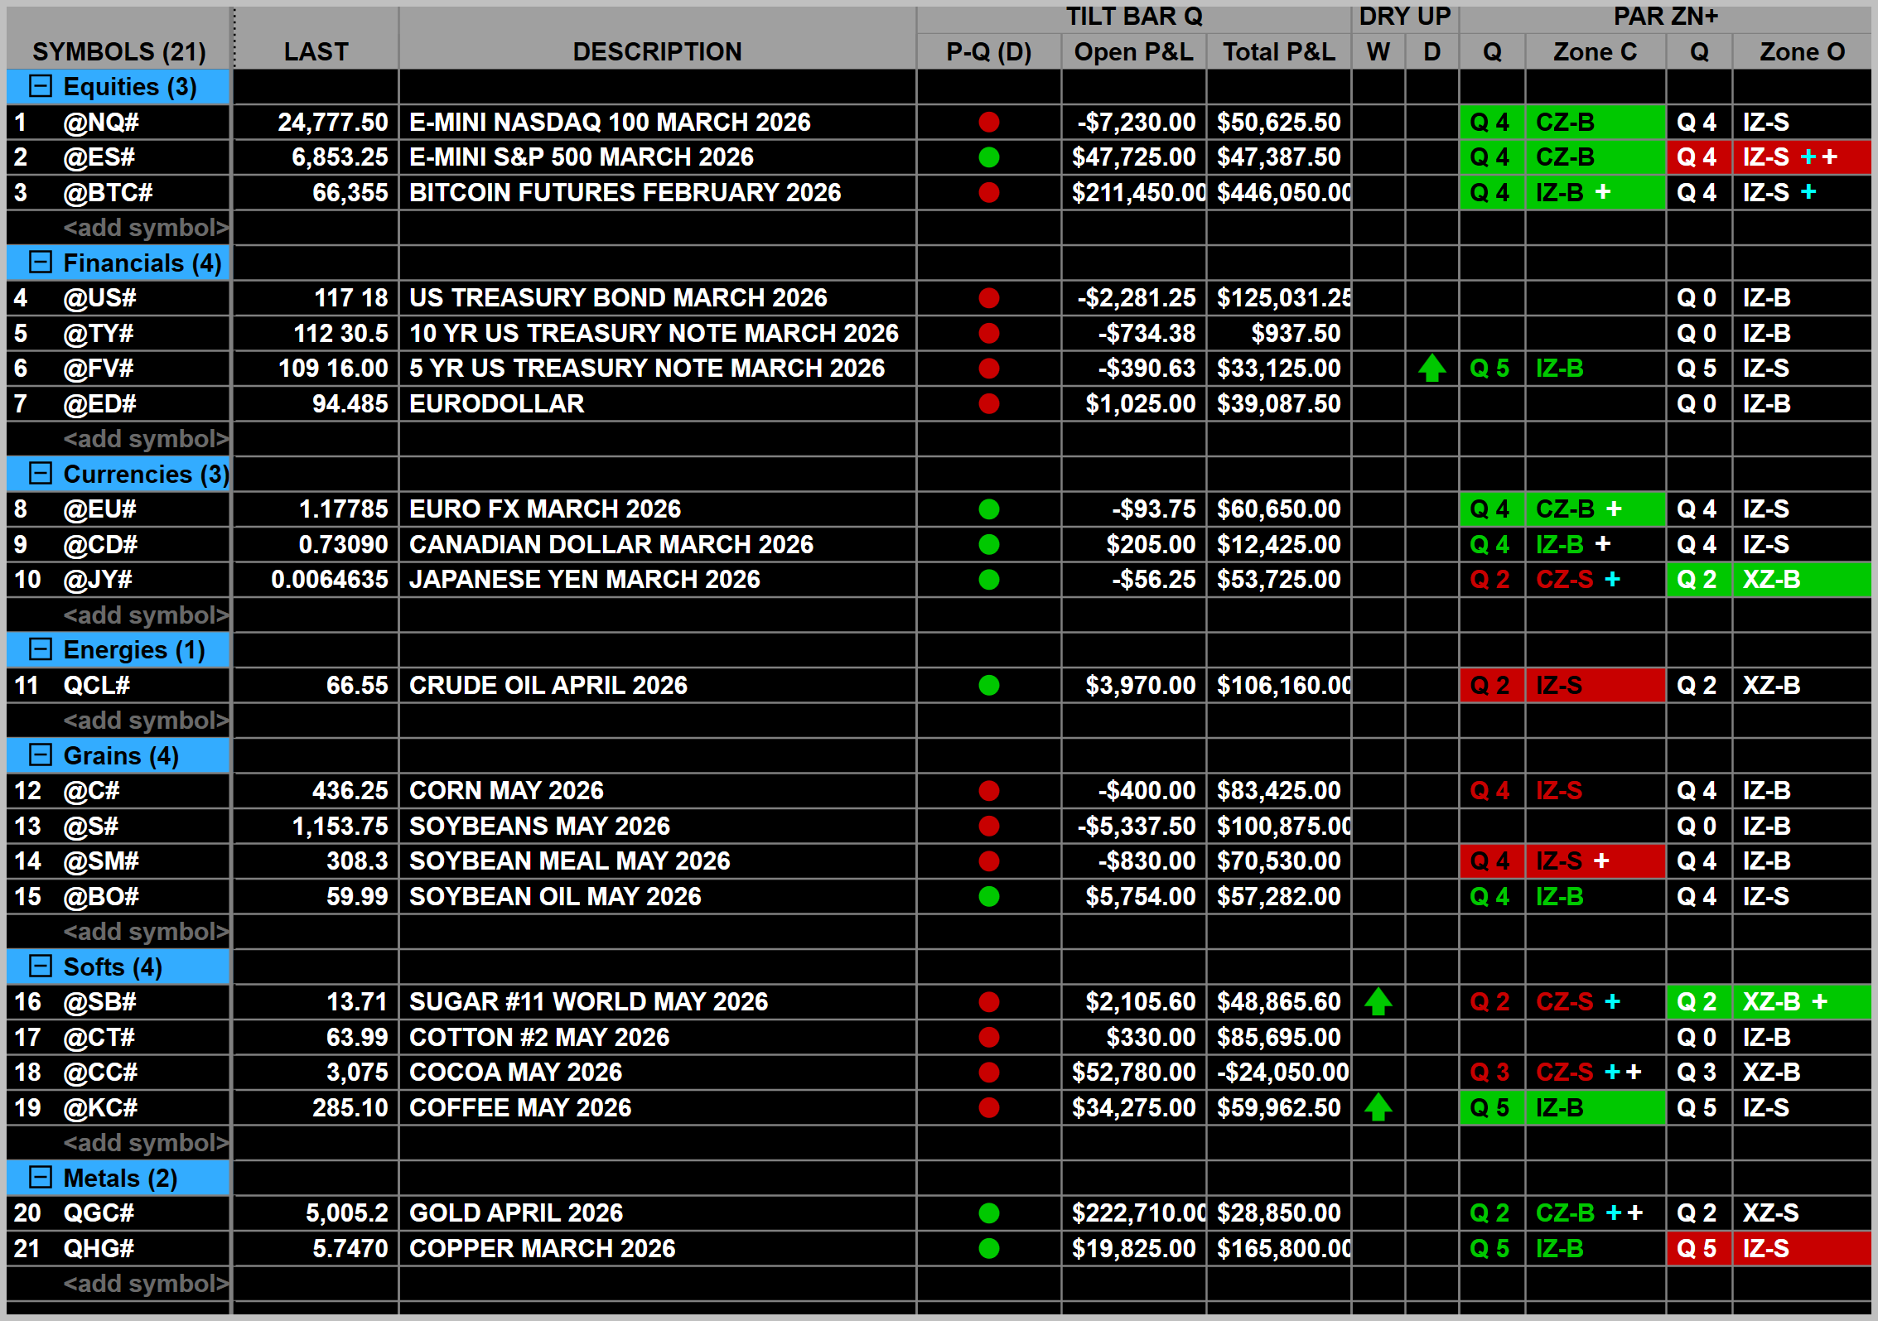Click the red P-Q dot for Cocoa

pyautogui.click(x=988, y=1073)
